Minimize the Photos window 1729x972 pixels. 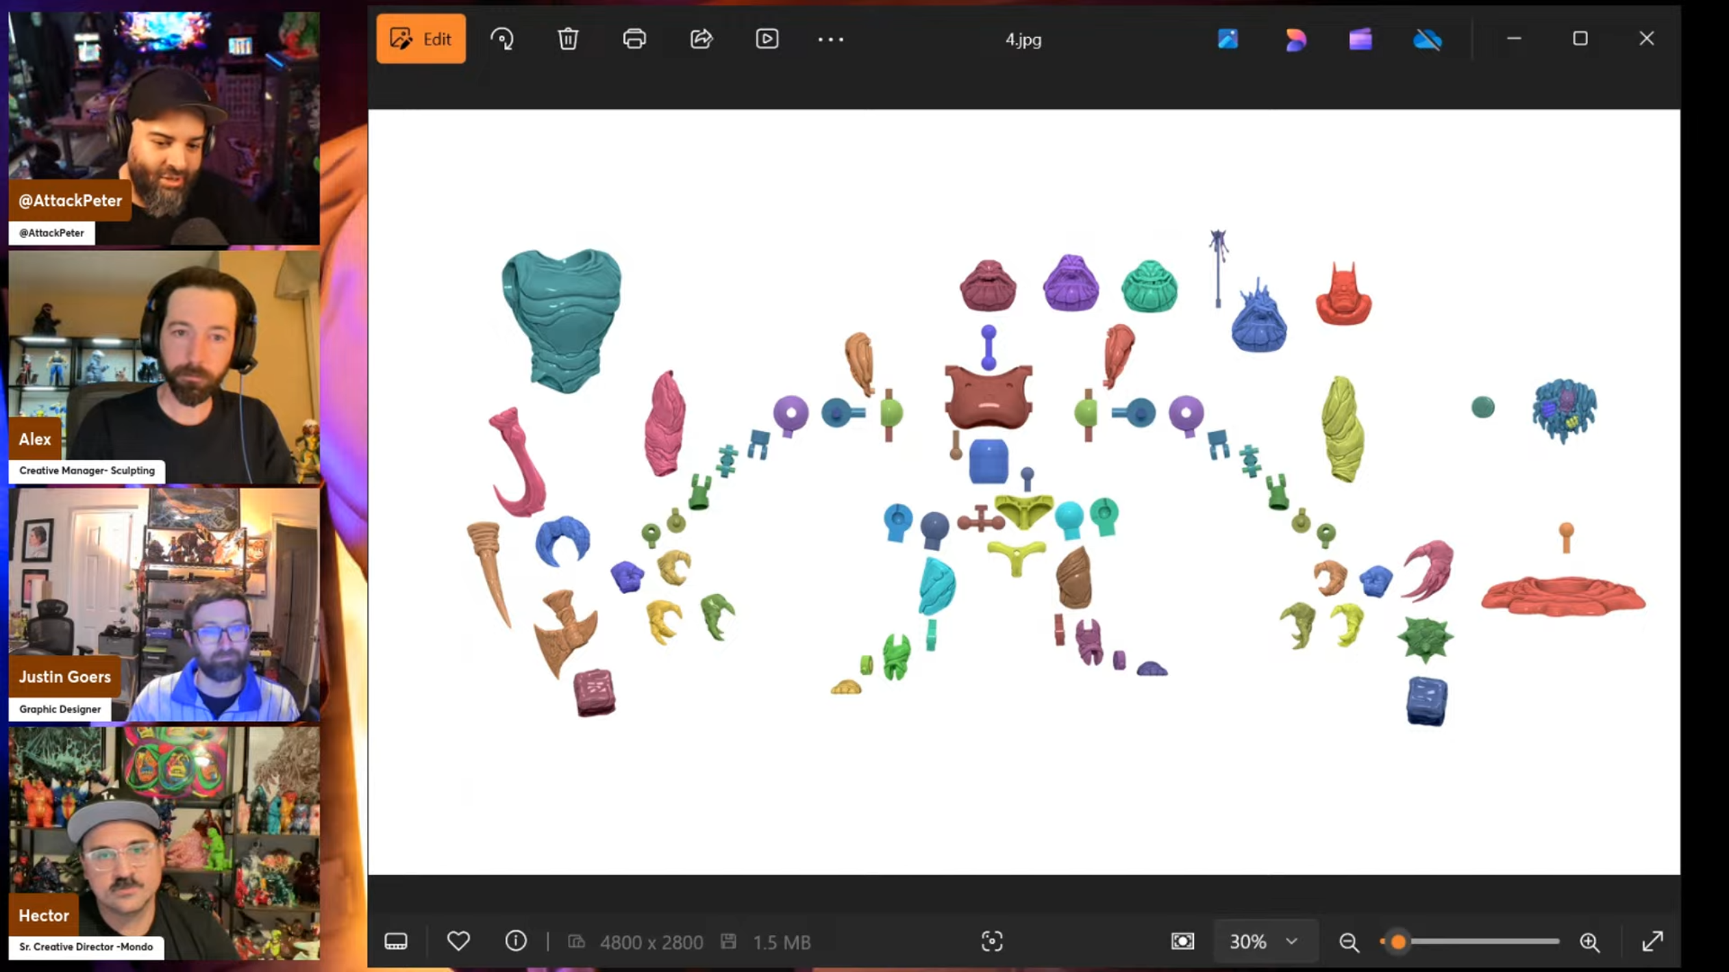[x=1514, y=39]
